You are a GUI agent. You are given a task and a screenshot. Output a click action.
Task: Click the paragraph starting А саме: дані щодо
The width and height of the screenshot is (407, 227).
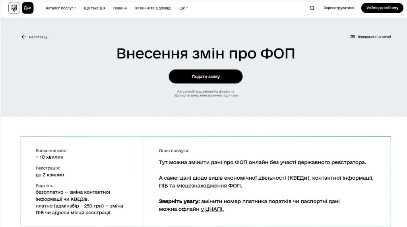tap(266, 182)
